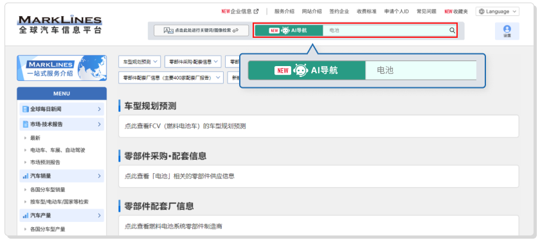Select 市场预测报告 in the side menu
Screen dimensions: 540x247
(x=45, y=162)
